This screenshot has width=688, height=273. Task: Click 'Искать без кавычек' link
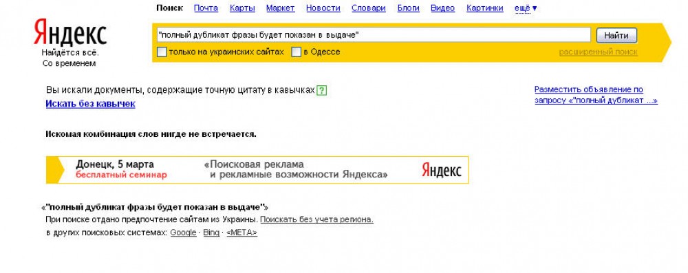pyautogui.click(x=90, y=104)
